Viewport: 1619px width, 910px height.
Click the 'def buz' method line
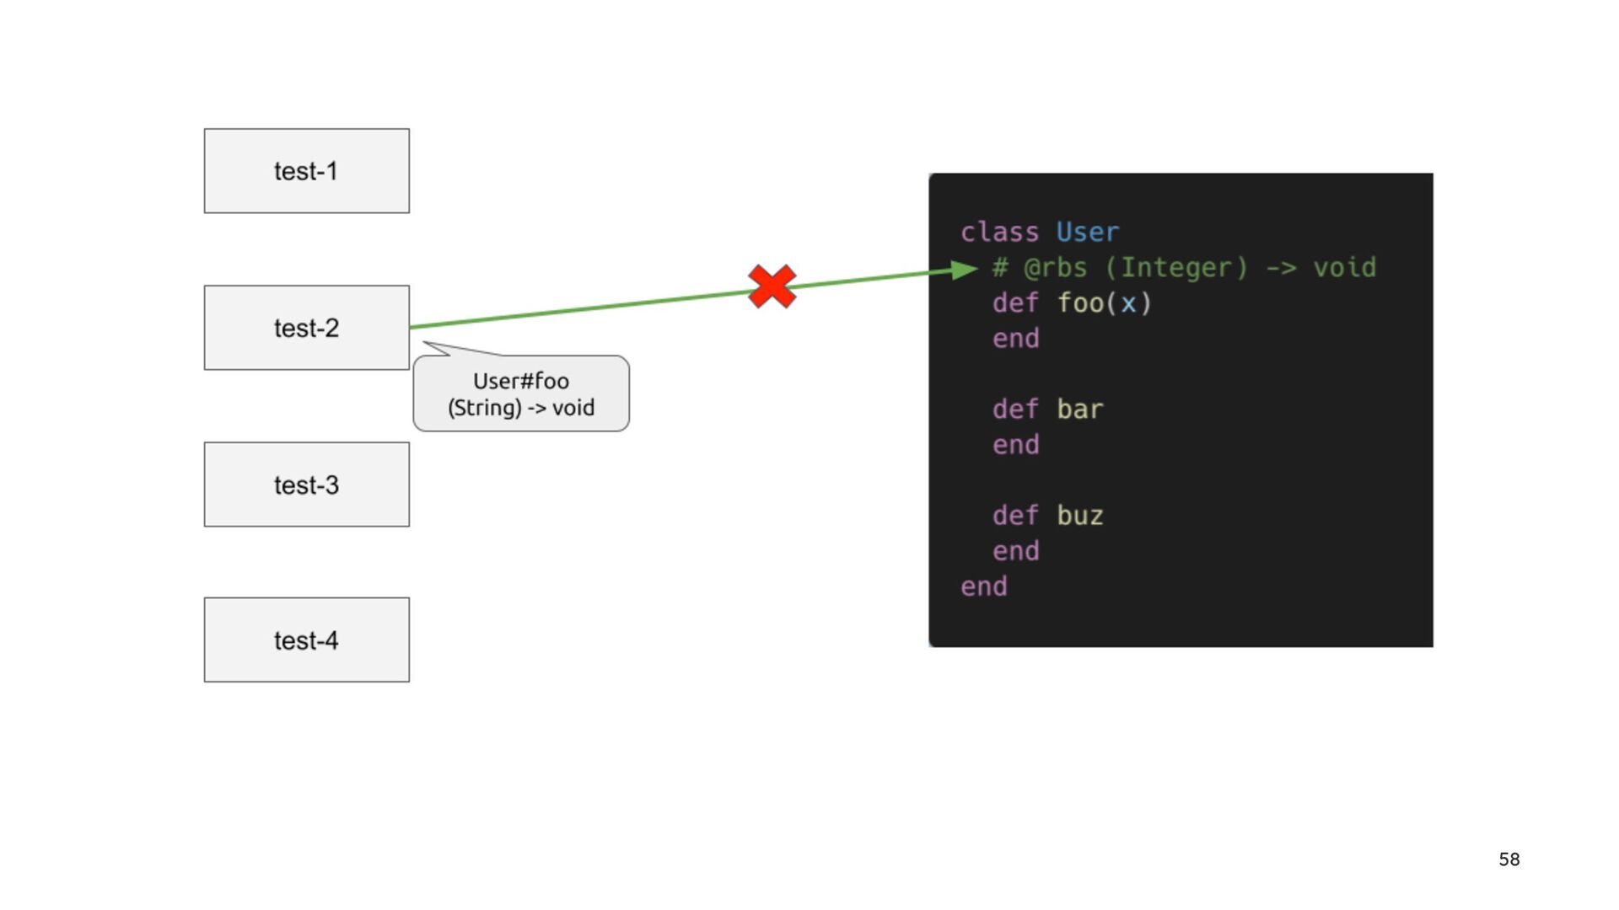[x=1047, y=516]
